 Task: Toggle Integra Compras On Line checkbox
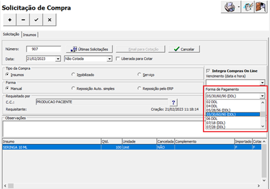[208, 71]
